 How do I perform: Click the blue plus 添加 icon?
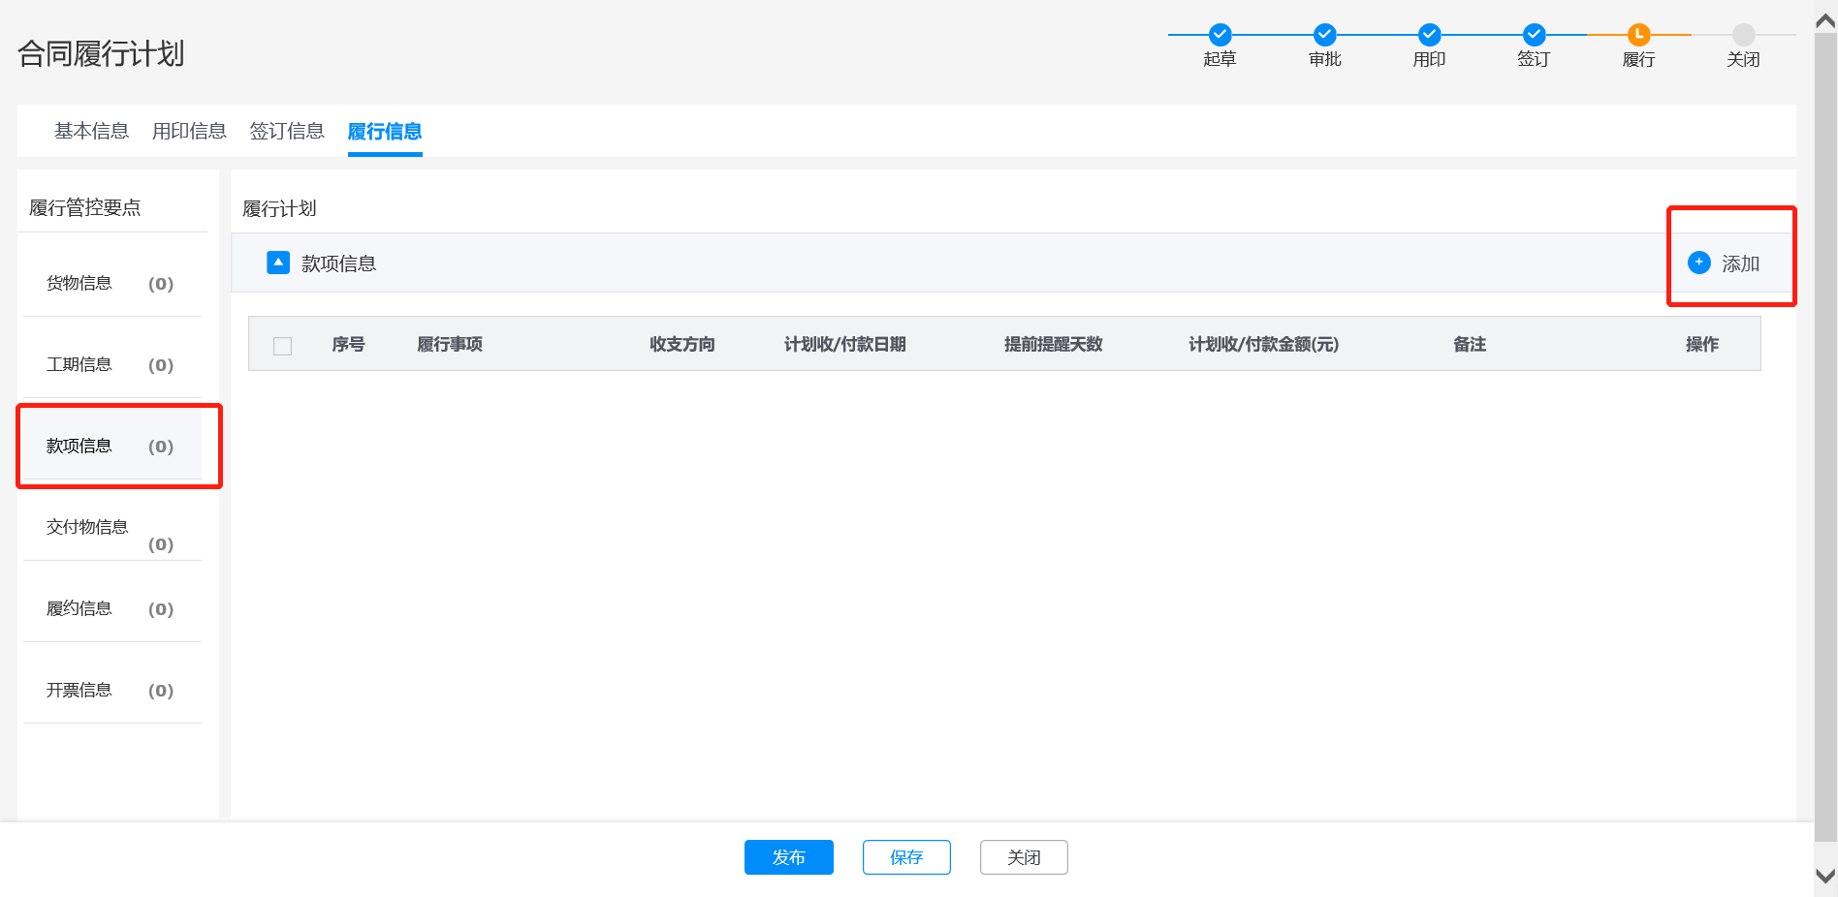coord(1699,263)
